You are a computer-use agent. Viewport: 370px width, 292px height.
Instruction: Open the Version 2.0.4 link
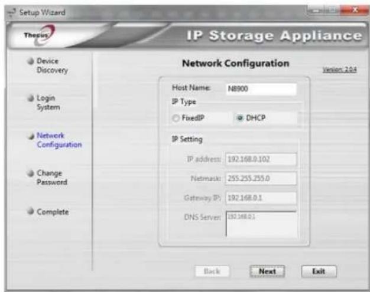(x=339, y=70)
